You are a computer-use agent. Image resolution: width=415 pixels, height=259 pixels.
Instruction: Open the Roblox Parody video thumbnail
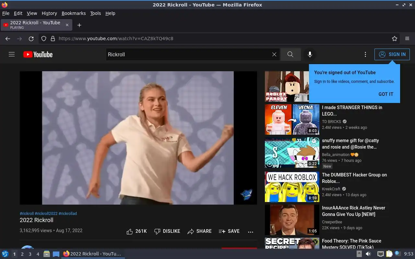tap(287, 86)
